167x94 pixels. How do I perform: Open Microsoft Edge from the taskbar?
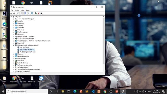click(75, 91)
